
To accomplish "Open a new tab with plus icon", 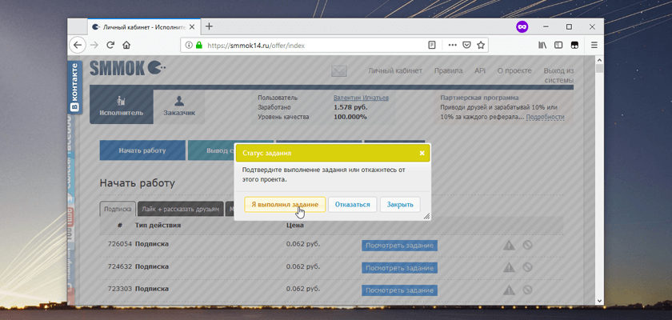I will 209,26.
